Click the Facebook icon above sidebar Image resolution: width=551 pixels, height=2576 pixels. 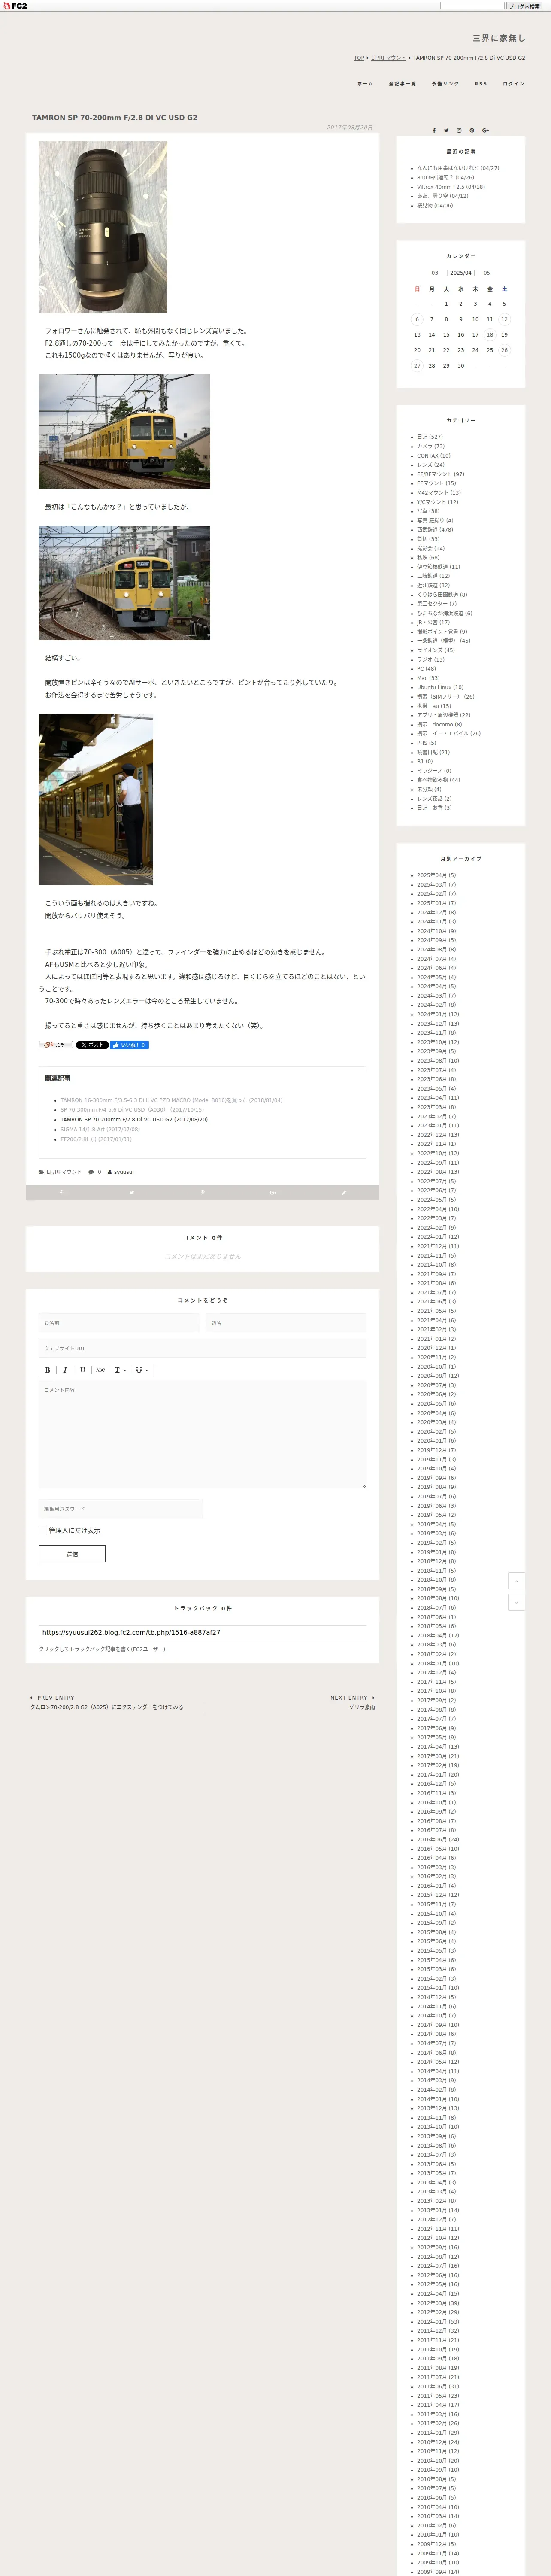pyautogui.click(x=434, y=130)
